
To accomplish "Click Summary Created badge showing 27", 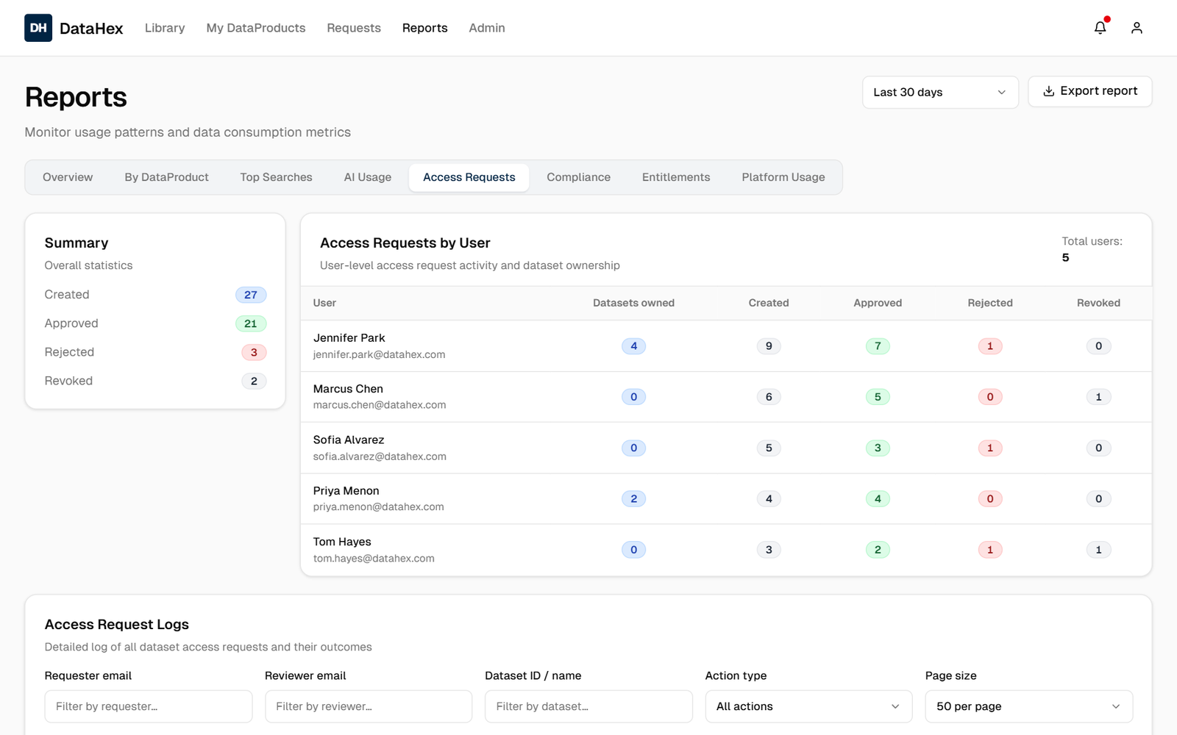I will click(251, 295).
